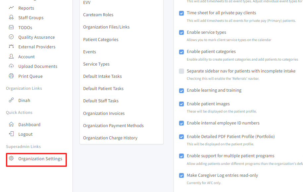Screen dimensions: 303x192
Task: Click the Dashboard home icon
Action: [11, 124]
